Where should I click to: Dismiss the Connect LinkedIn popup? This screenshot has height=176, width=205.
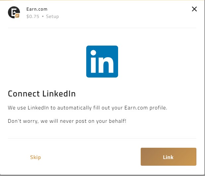194,9
